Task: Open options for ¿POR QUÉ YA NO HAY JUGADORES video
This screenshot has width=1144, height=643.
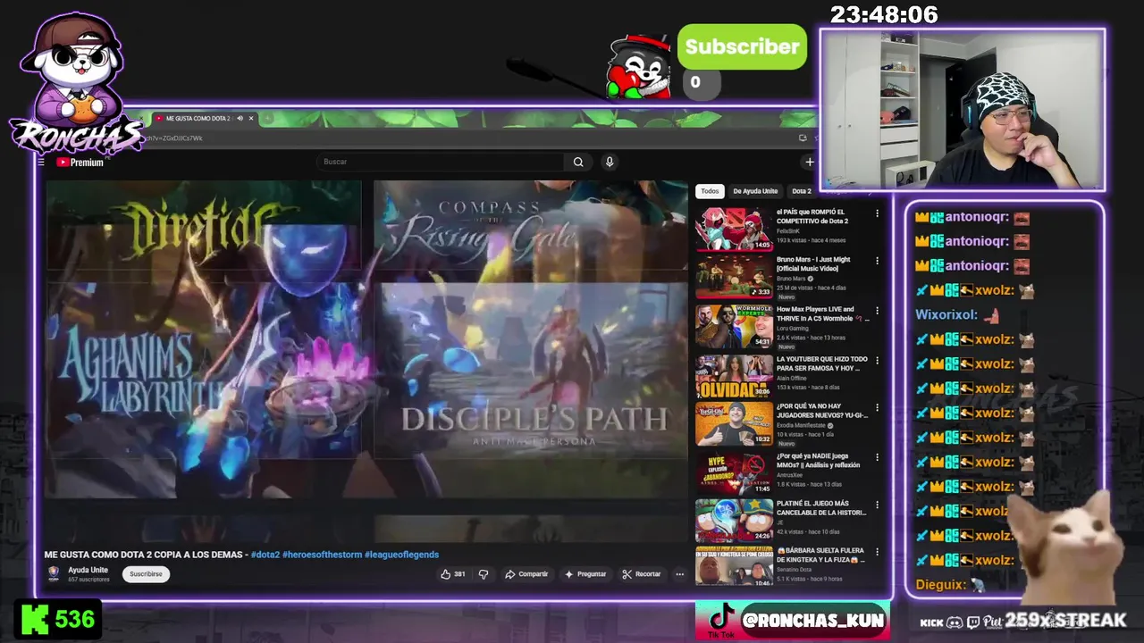Action: [x=877, y=409]
